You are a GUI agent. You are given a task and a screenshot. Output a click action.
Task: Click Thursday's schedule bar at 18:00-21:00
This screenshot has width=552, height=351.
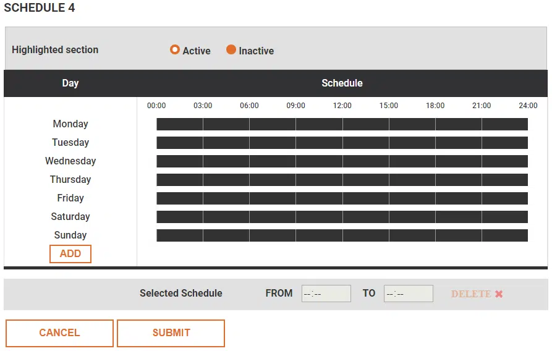(459, 180)
